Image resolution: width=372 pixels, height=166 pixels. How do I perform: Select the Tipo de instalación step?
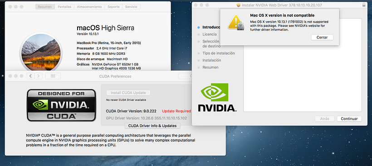pos(219,53)
